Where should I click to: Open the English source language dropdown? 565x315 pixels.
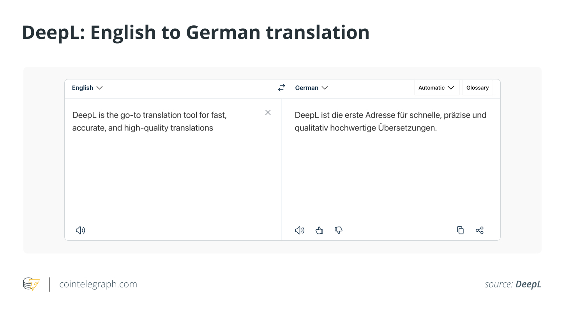click(x=87, y=88)
